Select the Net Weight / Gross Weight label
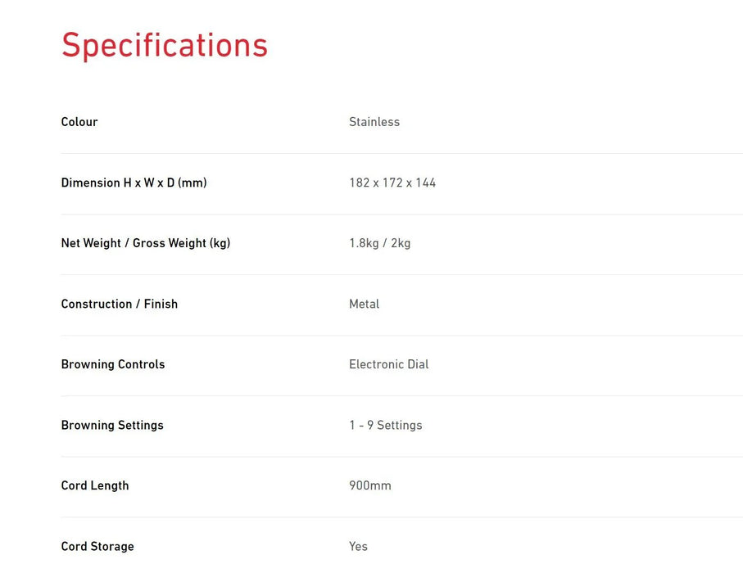743x573 pixels. pyautogui.click(x=146, y=243)
